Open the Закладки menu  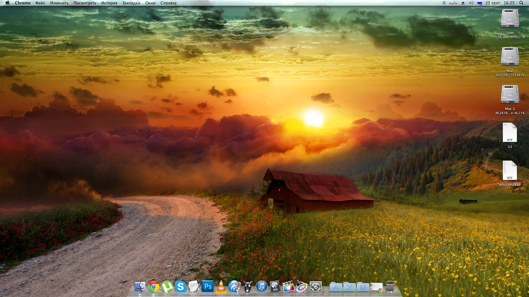coord(131,3)
